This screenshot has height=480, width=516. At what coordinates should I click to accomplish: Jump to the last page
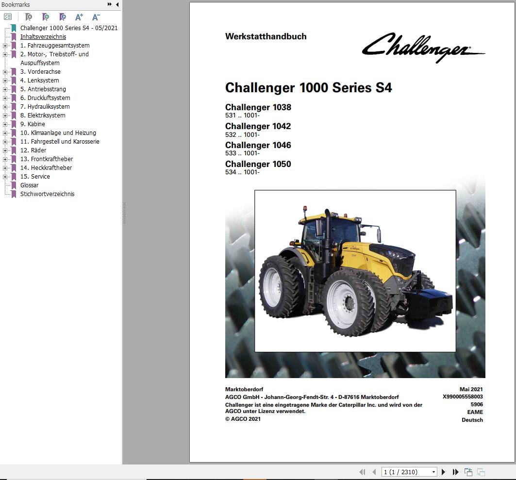(455, 472)
